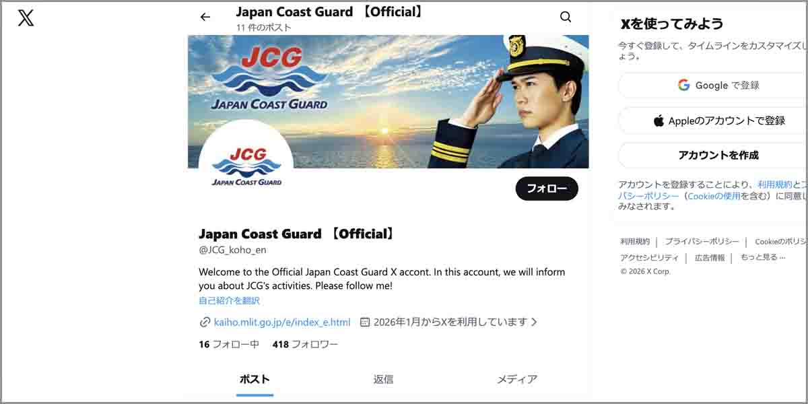Follow the account with フォロー button
The width and height of the screenshot is (808, 404).
pyautogui.click(x=547, y=189)
